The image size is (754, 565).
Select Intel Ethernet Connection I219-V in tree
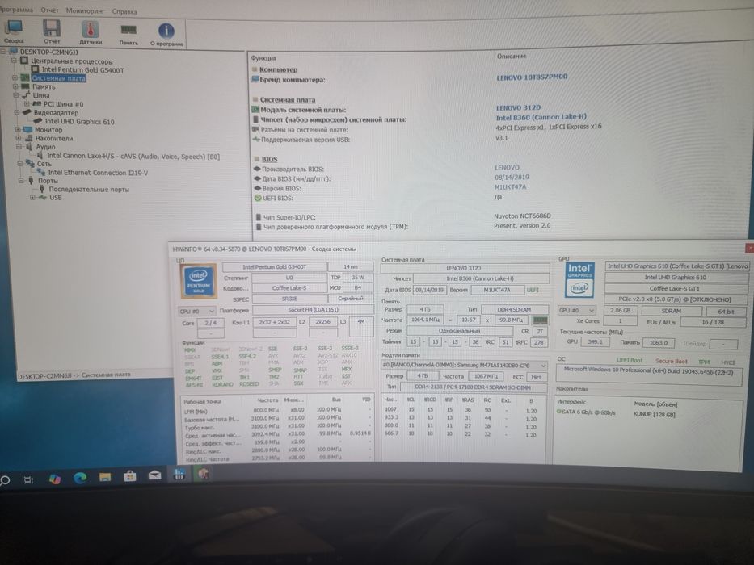tap(98, 173)
